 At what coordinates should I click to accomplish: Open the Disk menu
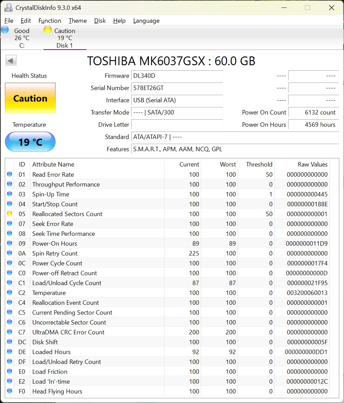pyautogui.click(x=100, y=21)
